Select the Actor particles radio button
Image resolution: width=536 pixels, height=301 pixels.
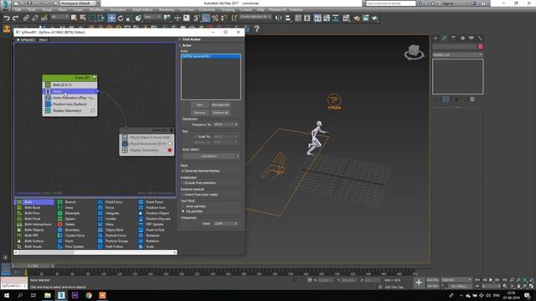pyautogui.click(x=183, y=207)
